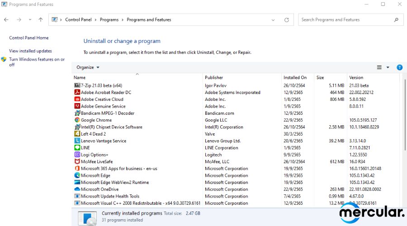Click the Logi Options+ icon
Screen dimensions: 407x226
tap(77, 155)
